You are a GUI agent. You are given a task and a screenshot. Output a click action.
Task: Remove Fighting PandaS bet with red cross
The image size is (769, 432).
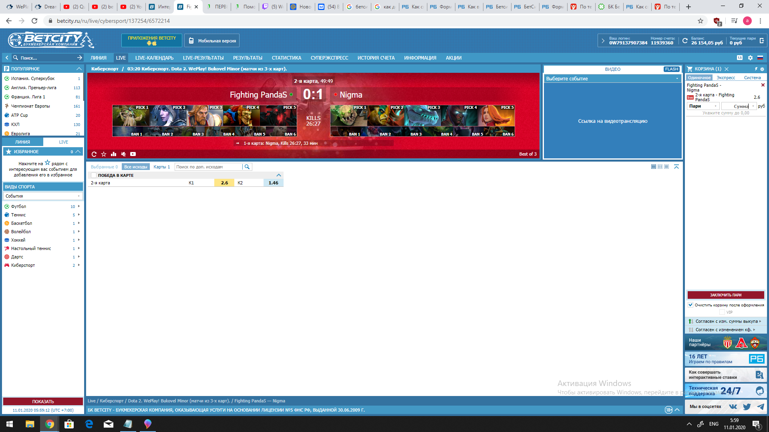pyautogui.click(x=763, y=85)
